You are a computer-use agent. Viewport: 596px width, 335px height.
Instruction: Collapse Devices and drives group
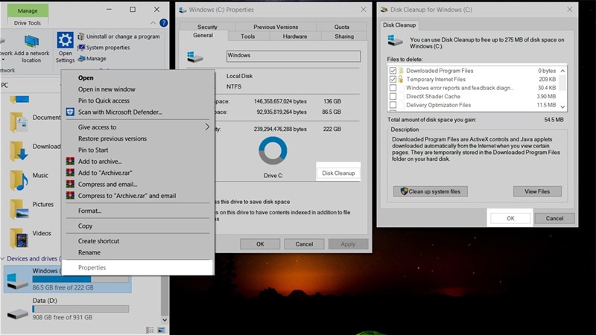click(3, 258)
